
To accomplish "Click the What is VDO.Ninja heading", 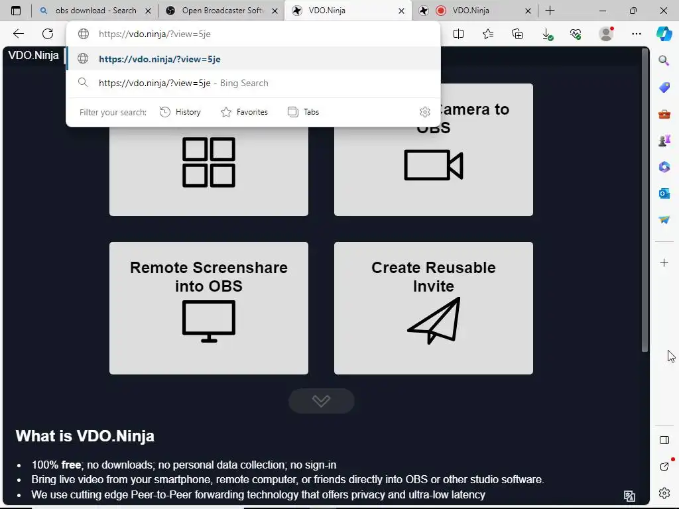I will pyautogui.click(x=85, y=436).
